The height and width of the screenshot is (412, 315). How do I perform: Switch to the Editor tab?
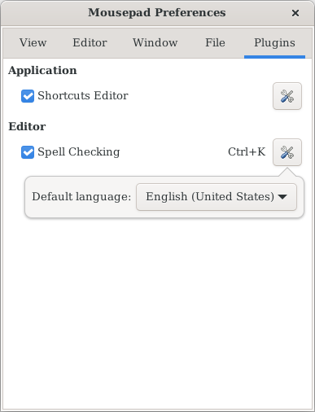90,43
